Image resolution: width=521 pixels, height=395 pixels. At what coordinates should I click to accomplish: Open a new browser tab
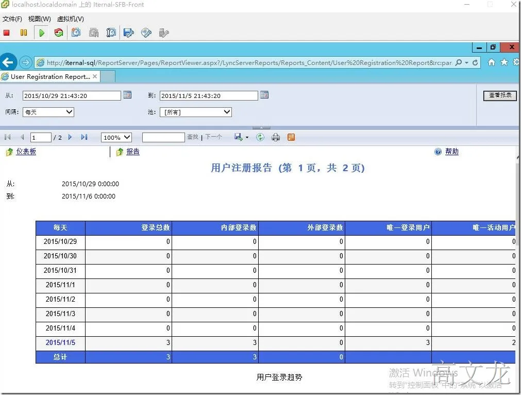point(108,77)
